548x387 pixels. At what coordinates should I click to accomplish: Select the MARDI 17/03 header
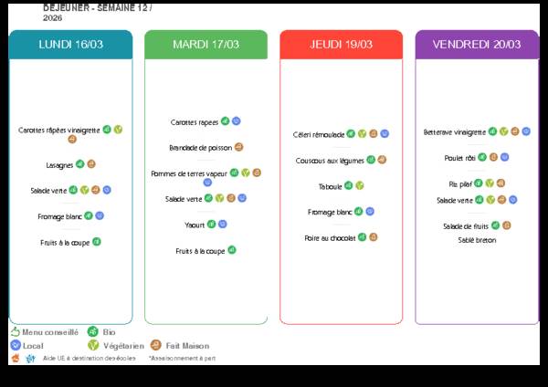[205, 45]
